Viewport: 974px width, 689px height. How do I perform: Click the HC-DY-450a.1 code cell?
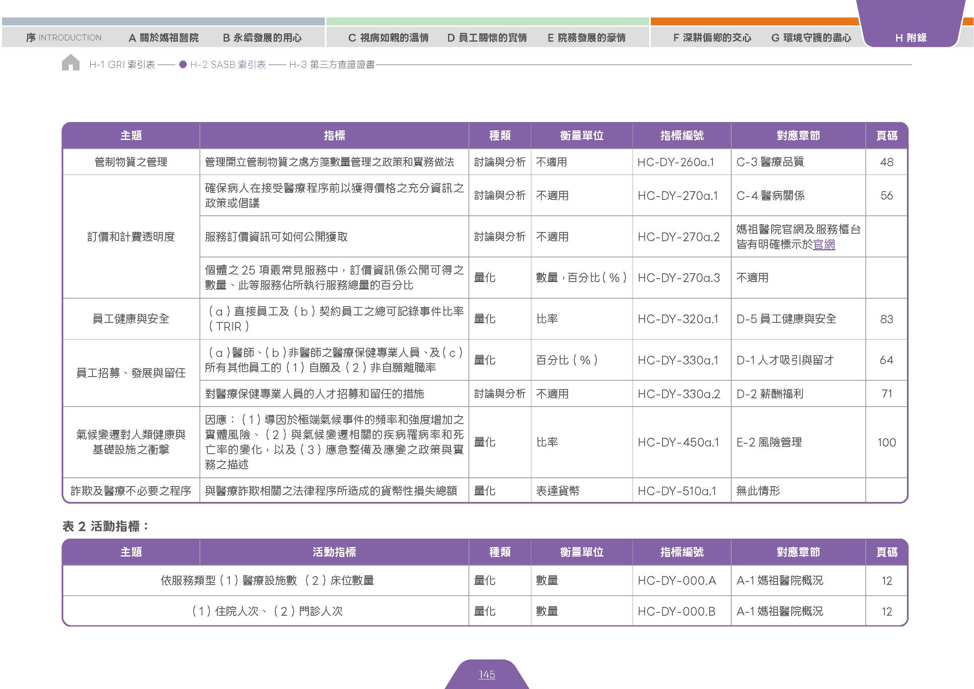tap(682, 442)
